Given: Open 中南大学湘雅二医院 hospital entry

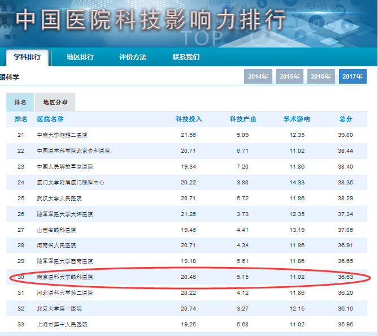Looking at the screenshot, I should coord(62,135).
